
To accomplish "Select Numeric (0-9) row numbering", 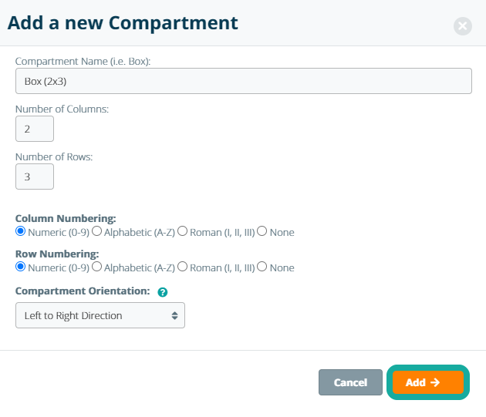I will click(x=21, y=267).
